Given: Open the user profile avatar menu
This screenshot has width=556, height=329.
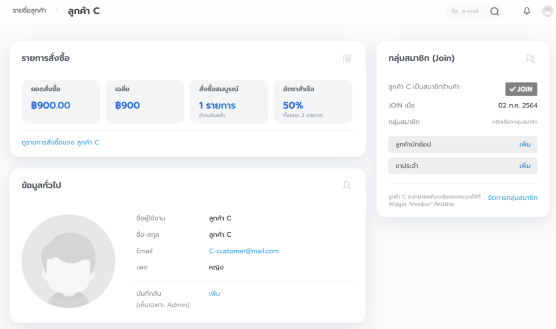Looking at the screenshot, I should point(547,11).
